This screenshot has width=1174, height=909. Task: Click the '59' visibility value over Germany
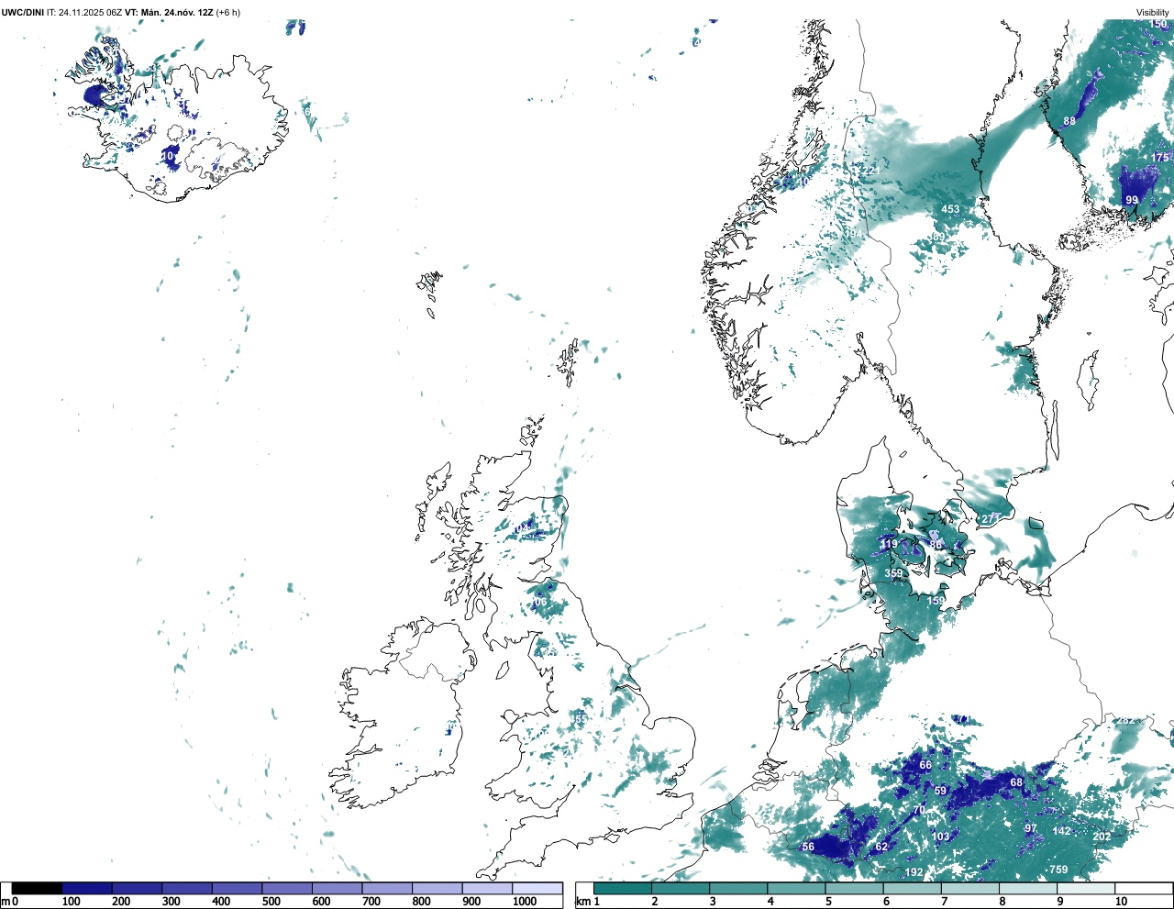pos(940,791)
